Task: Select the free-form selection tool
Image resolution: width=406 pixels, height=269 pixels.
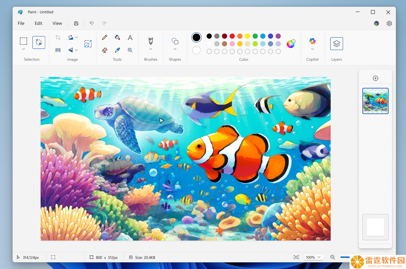Action: 39,42
